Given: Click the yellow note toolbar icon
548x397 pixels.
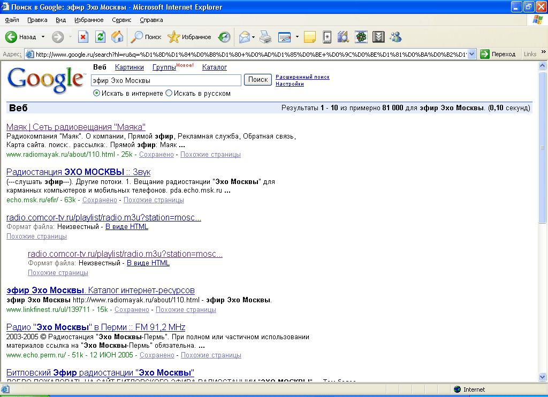Looking at the screenshot, I should [310, 37].
